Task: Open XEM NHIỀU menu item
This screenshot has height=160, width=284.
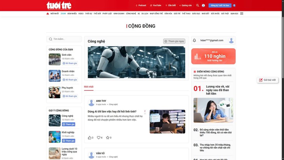Action: point(72,14)
